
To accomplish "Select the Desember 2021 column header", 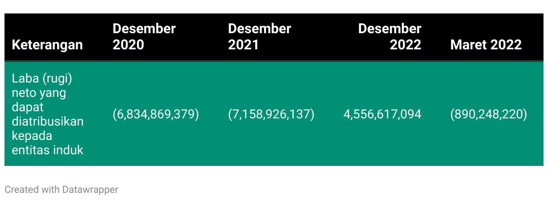I will (x=260, y=37).
